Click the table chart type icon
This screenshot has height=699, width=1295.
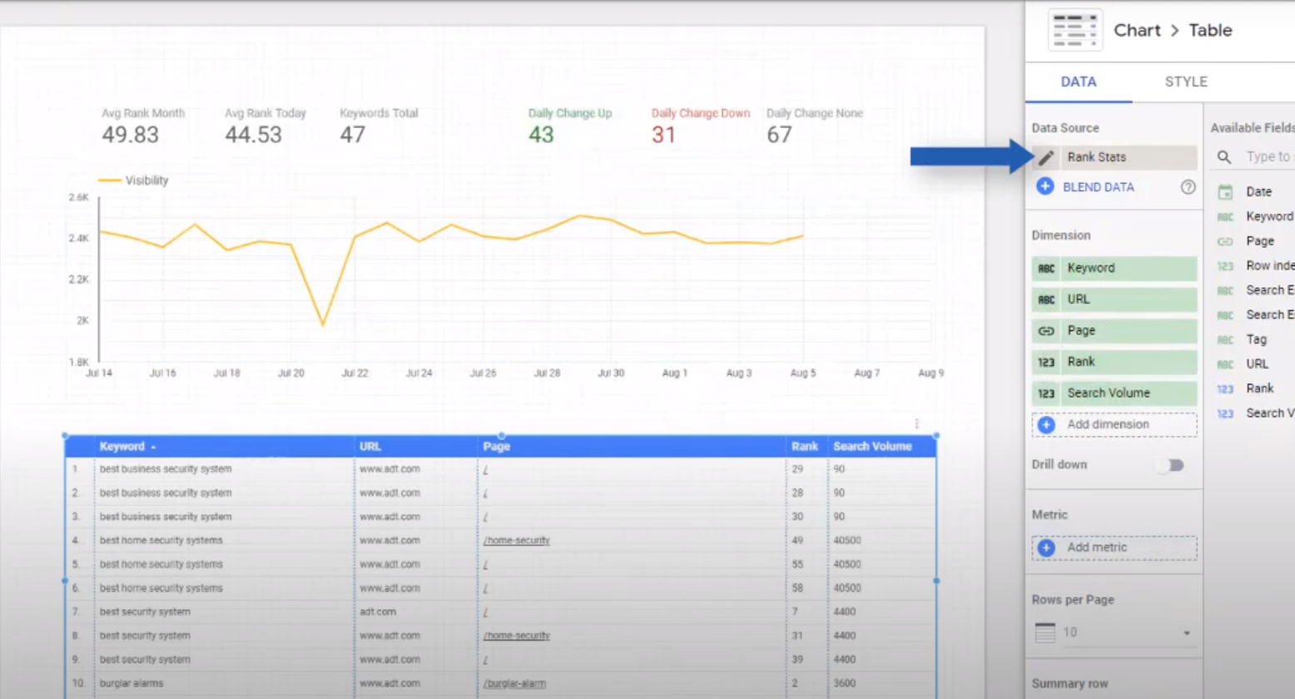click(x=1074, y=30)
